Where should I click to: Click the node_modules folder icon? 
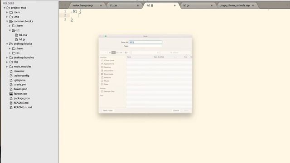coord(11,67)
